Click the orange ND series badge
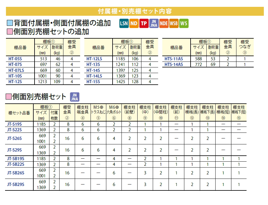 point(134,23)
